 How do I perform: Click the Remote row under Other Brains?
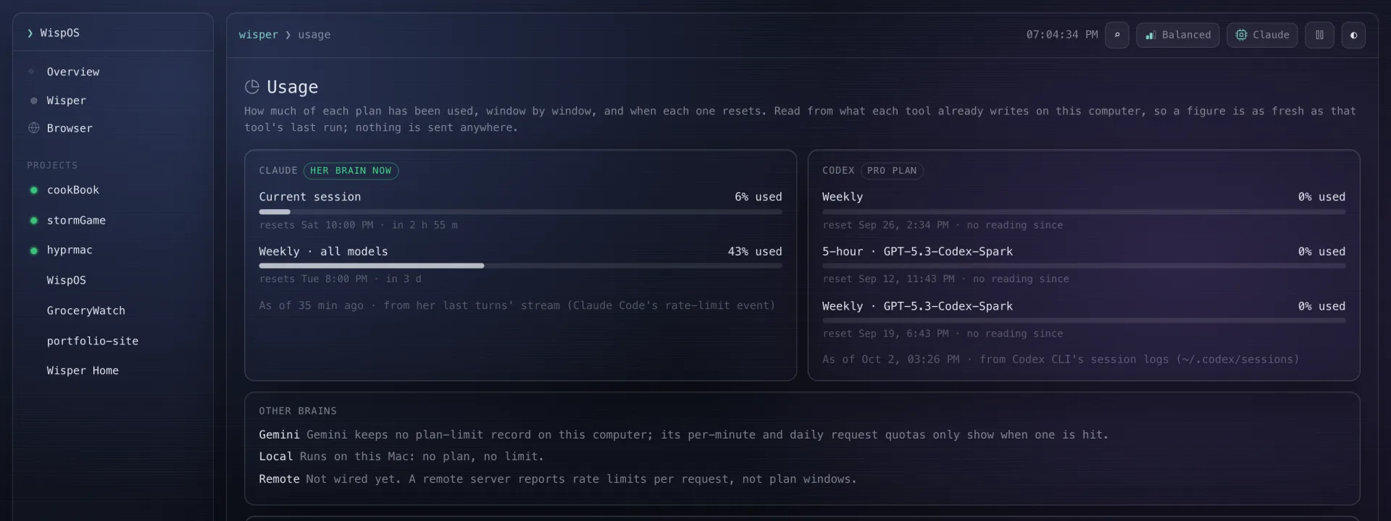[558, 479]
